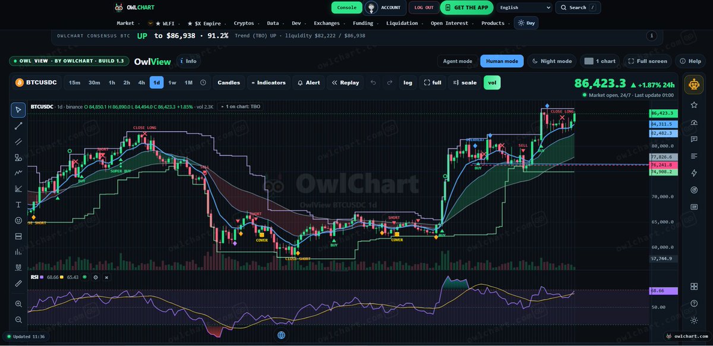The width and height of the screenshot is (713, 346).
Task: Open the chat comments panel icon
Action: click(694, 139)
